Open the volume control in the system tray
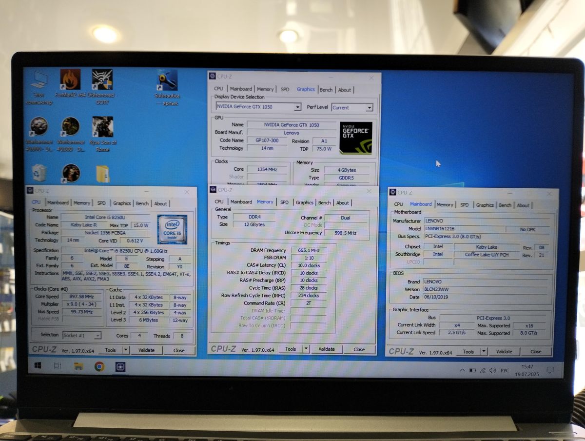Screen dimensions: 585x441 492,370
